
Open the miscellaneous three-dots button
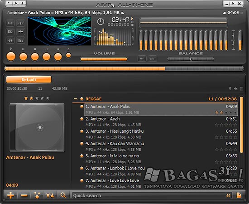(37, 195)
